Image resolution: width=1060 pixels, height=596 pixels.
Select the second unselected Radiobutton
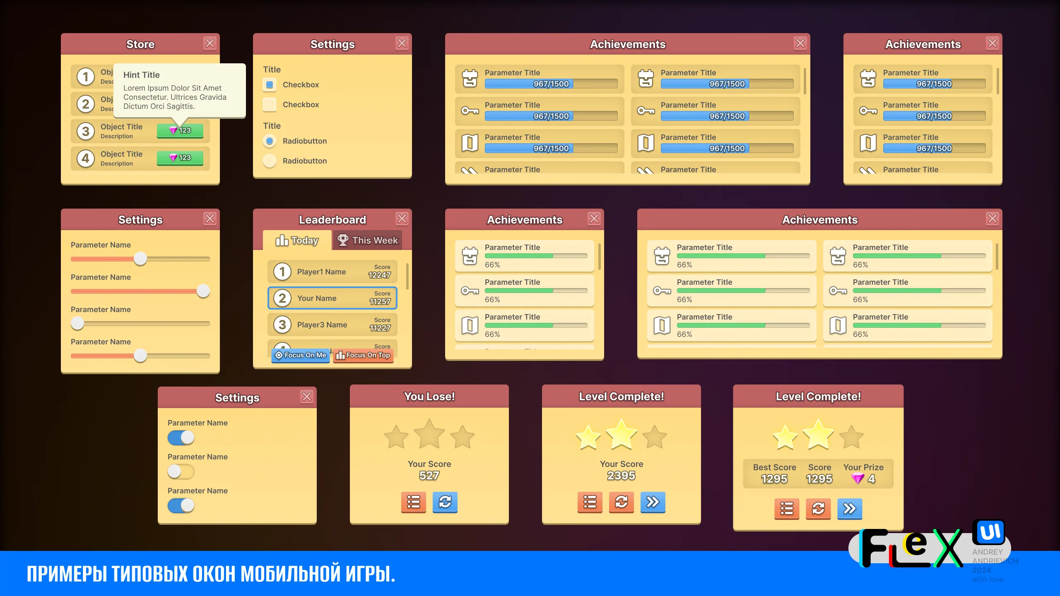pos(270,161)
